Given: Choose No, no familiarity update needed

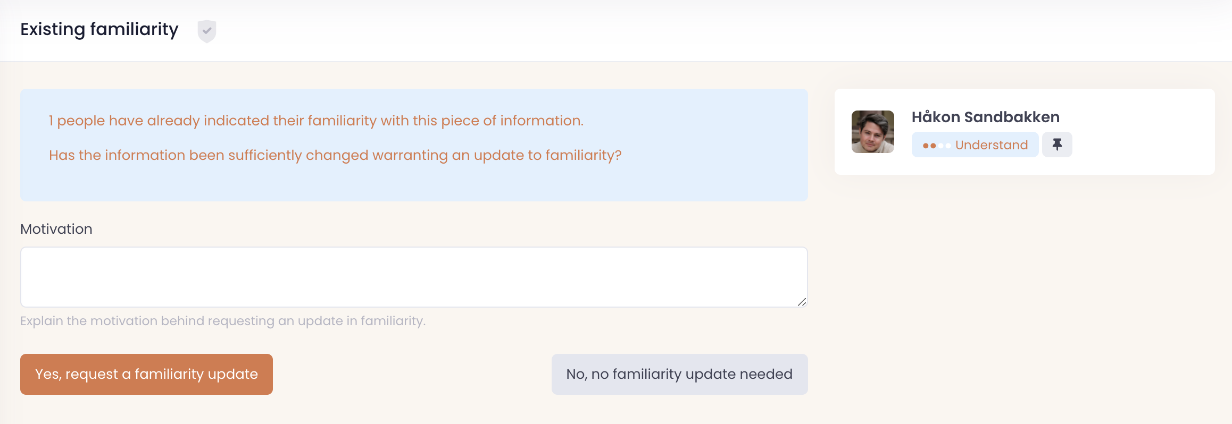Looking at the screenshot, I should tap(679, 374).
